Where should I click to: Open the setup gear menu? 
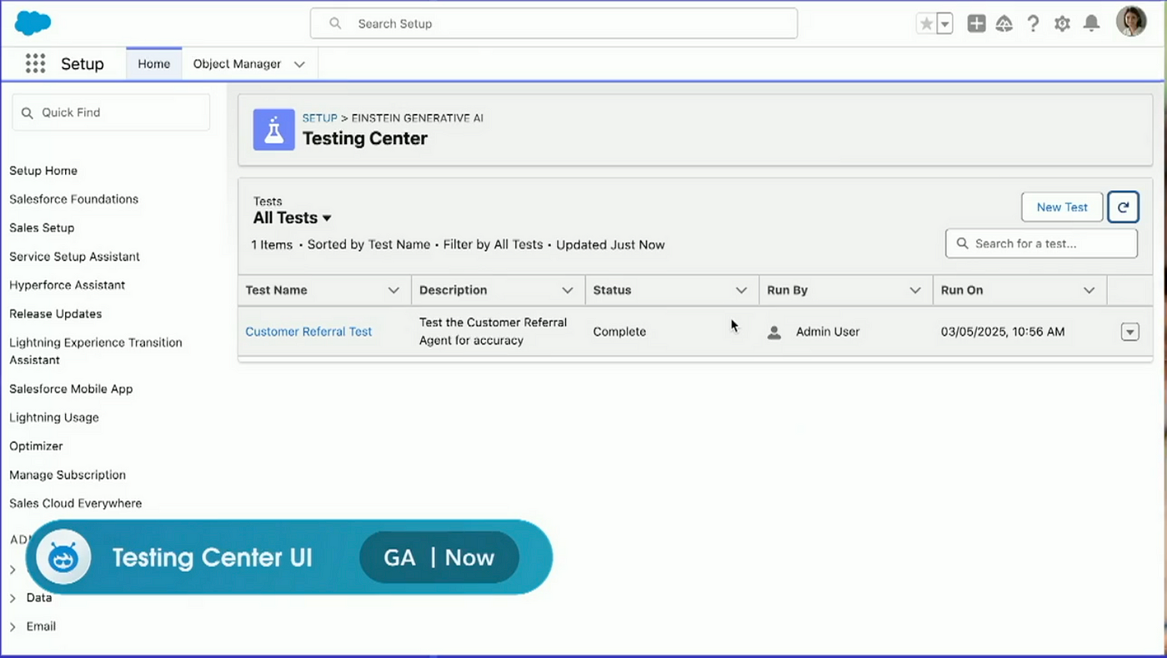point(1062,24)
